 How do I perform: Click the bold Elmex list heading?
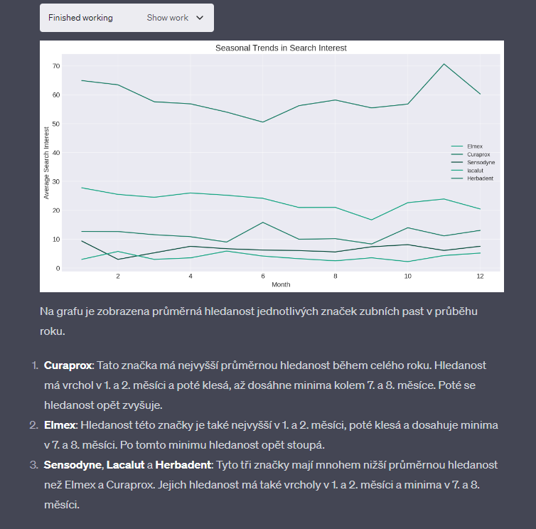60,425
